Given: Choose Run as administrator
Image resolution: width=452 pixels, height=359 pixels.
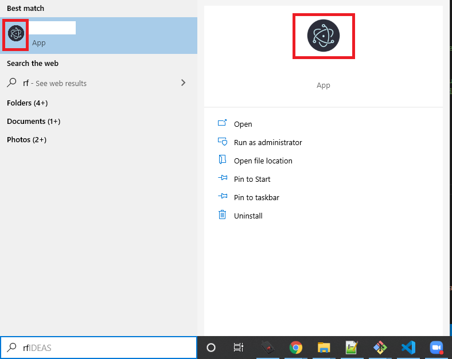Looking at the screenshot, I should pyautogui.click(x=268, y=143).
